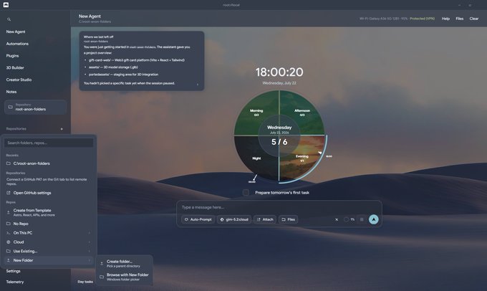The height and width of the screenshot is (291, 487).
Task: Expand the Where we last left off card arrow
Action: tap(198, 85)
